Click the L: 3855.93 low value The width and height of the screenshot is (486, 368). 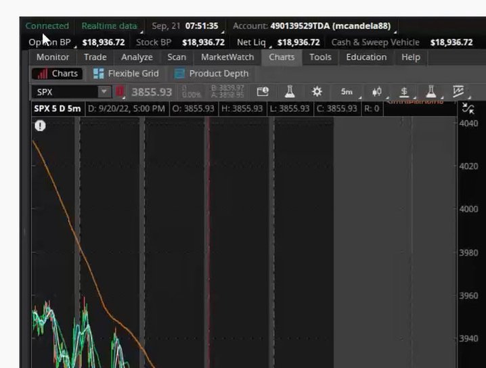coord(290,109)
